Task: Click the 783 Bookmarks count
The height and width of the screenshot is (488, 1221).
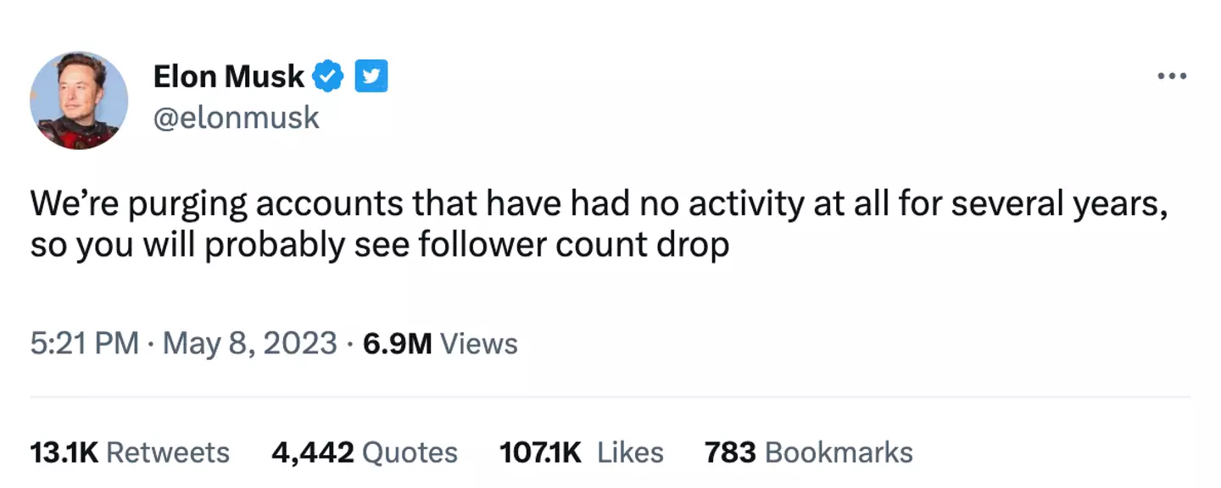Action: pyautogui.click(x=730, y=452)
